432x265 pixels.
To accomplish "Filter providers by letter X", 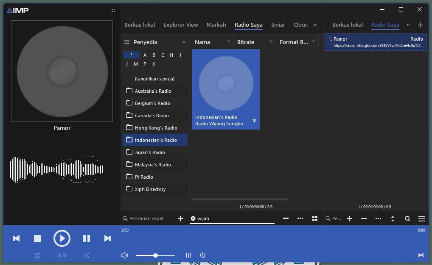I will click(154, 64).
